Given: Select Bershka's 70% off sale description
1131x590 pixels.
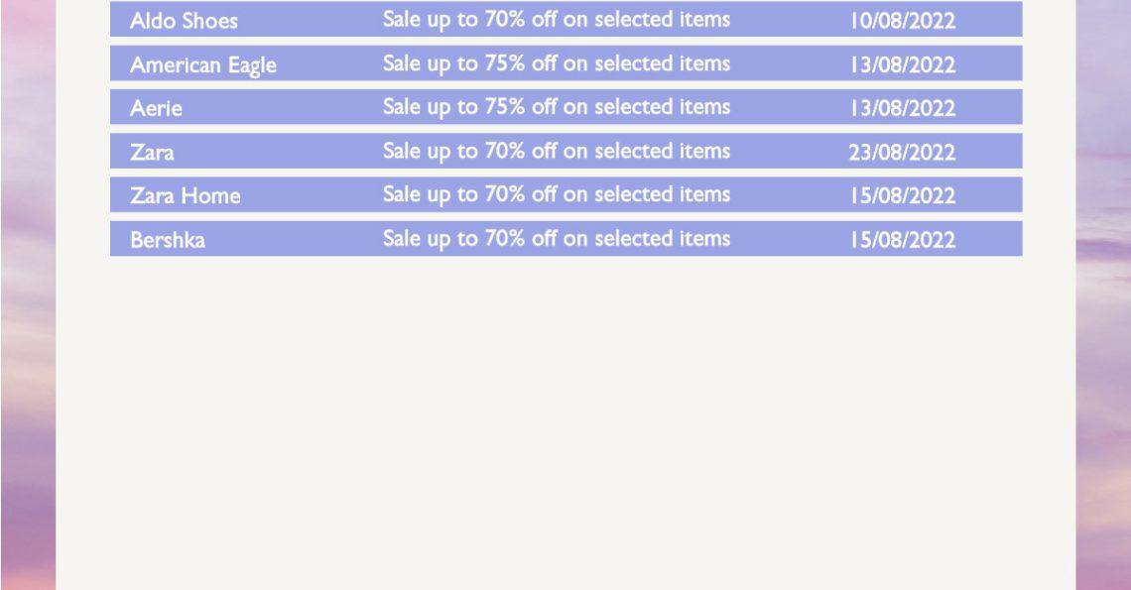Looking at the screenshot, I should 556,238.
